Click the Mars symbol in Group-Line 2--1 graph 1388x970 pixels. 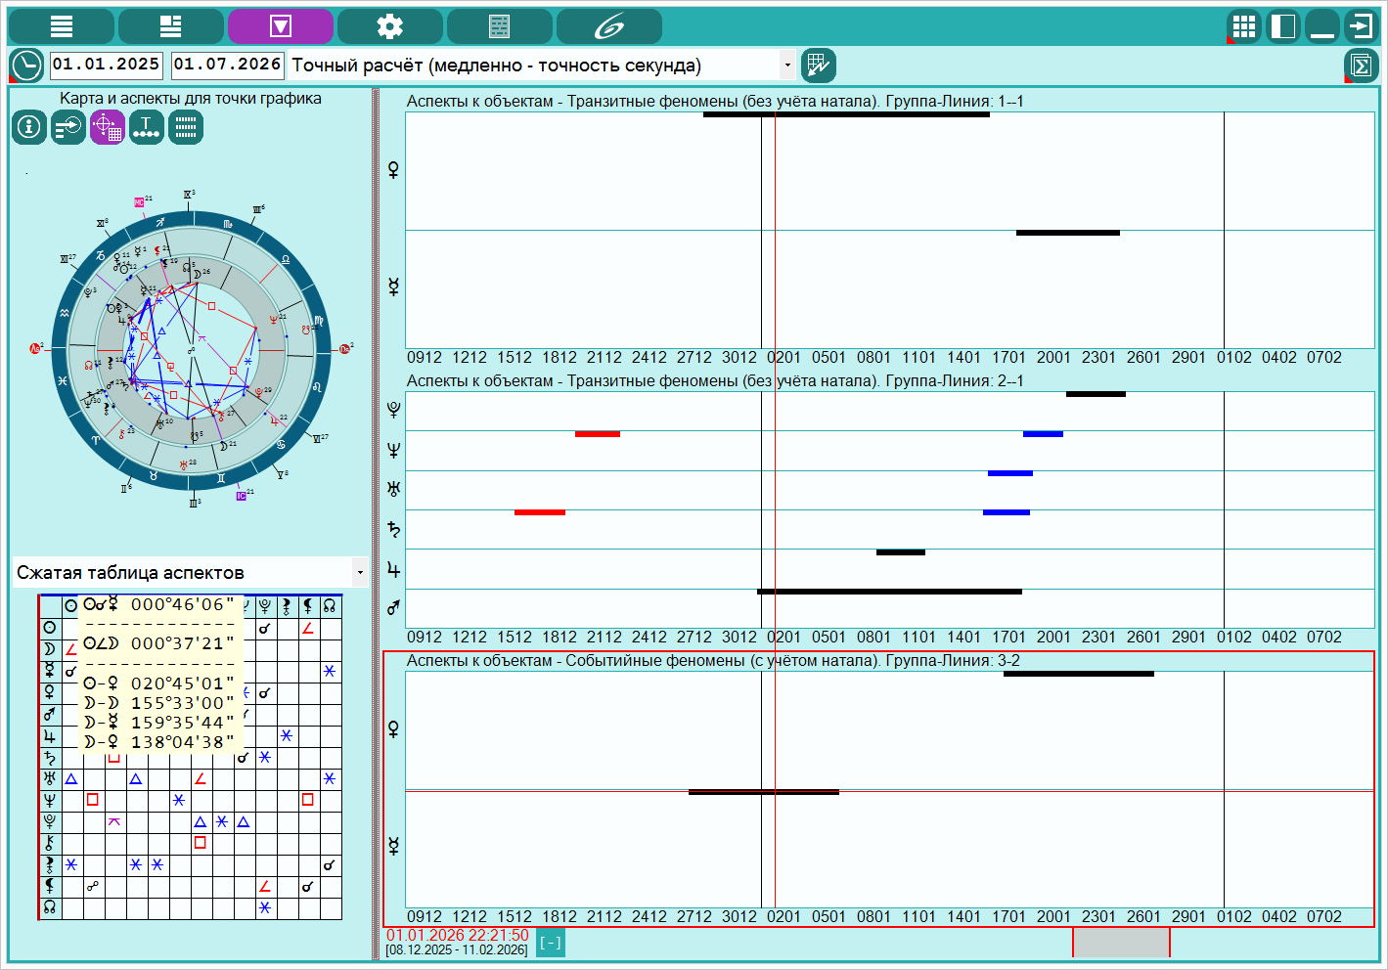pos(393,608)
